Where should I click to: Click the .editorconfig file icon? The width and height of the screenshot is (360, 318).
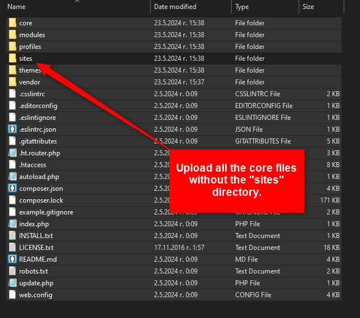tap(12, 106)
